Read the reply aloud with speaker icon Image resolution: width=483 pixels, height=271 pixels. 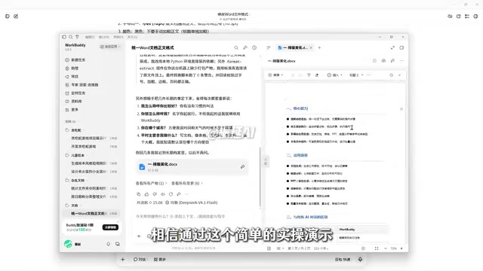click(x=163, y=194)
